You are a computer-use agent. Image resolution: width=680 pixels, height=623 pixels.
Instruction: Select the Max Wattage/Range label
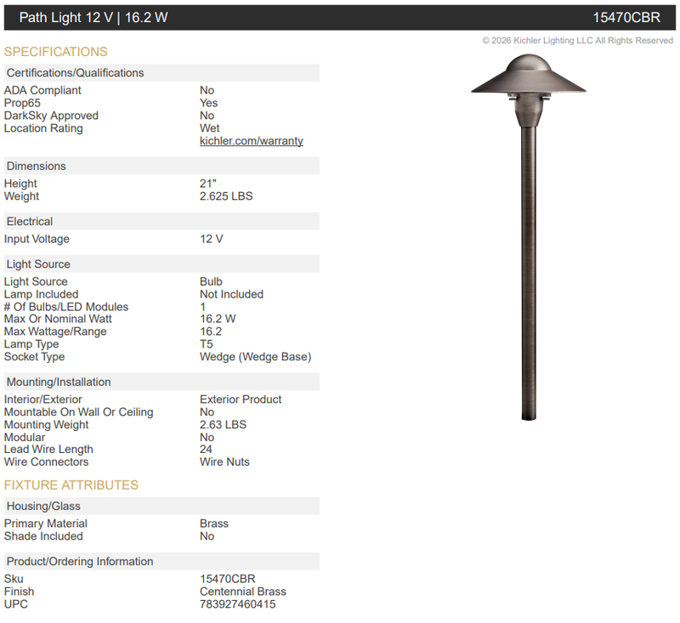(55, 331)
